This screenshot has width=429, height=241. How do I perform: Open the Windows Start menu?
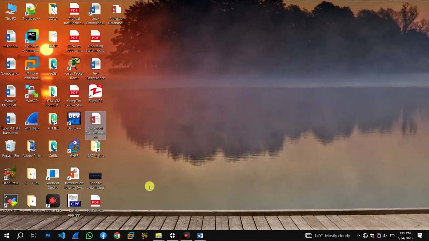[x=6, y=236]
